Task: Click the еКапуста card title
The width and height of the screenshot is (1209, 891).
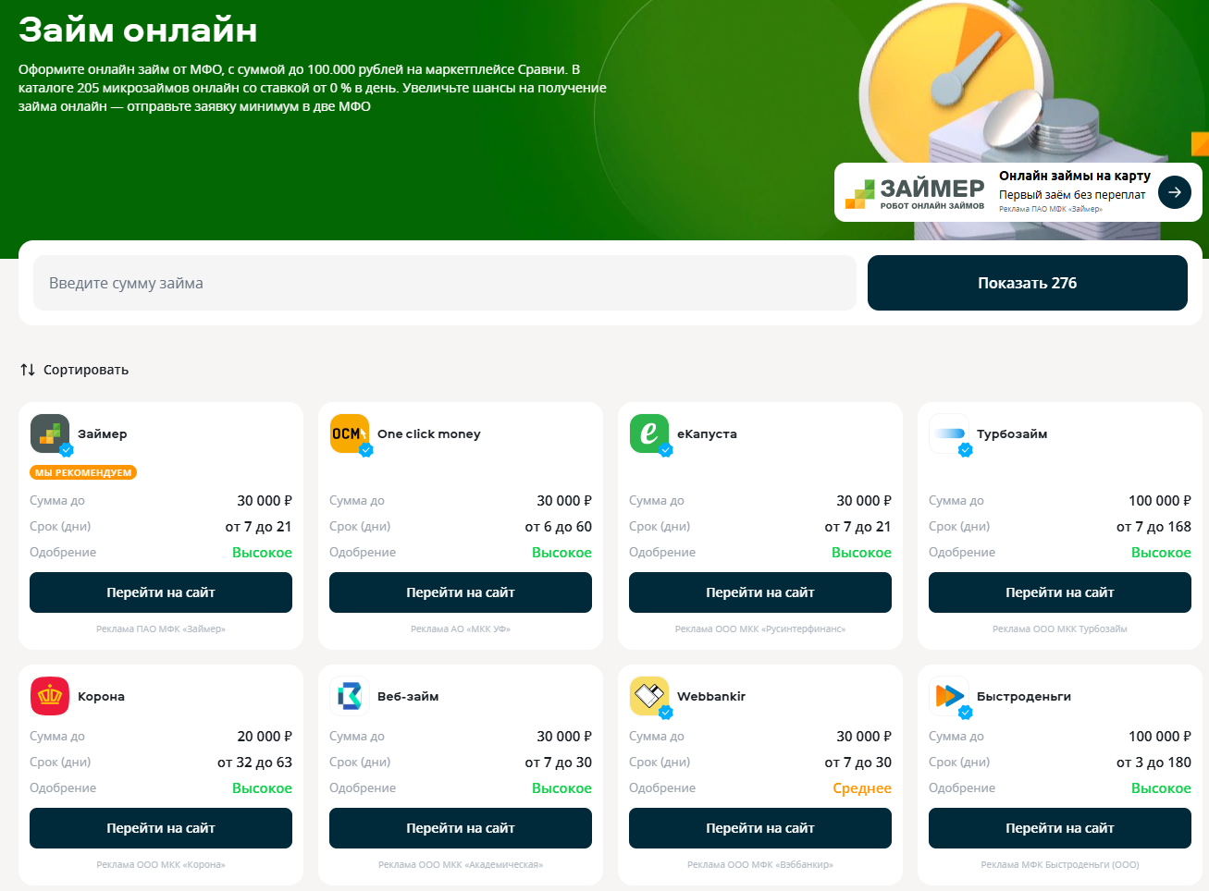Action: coord(707,433)
